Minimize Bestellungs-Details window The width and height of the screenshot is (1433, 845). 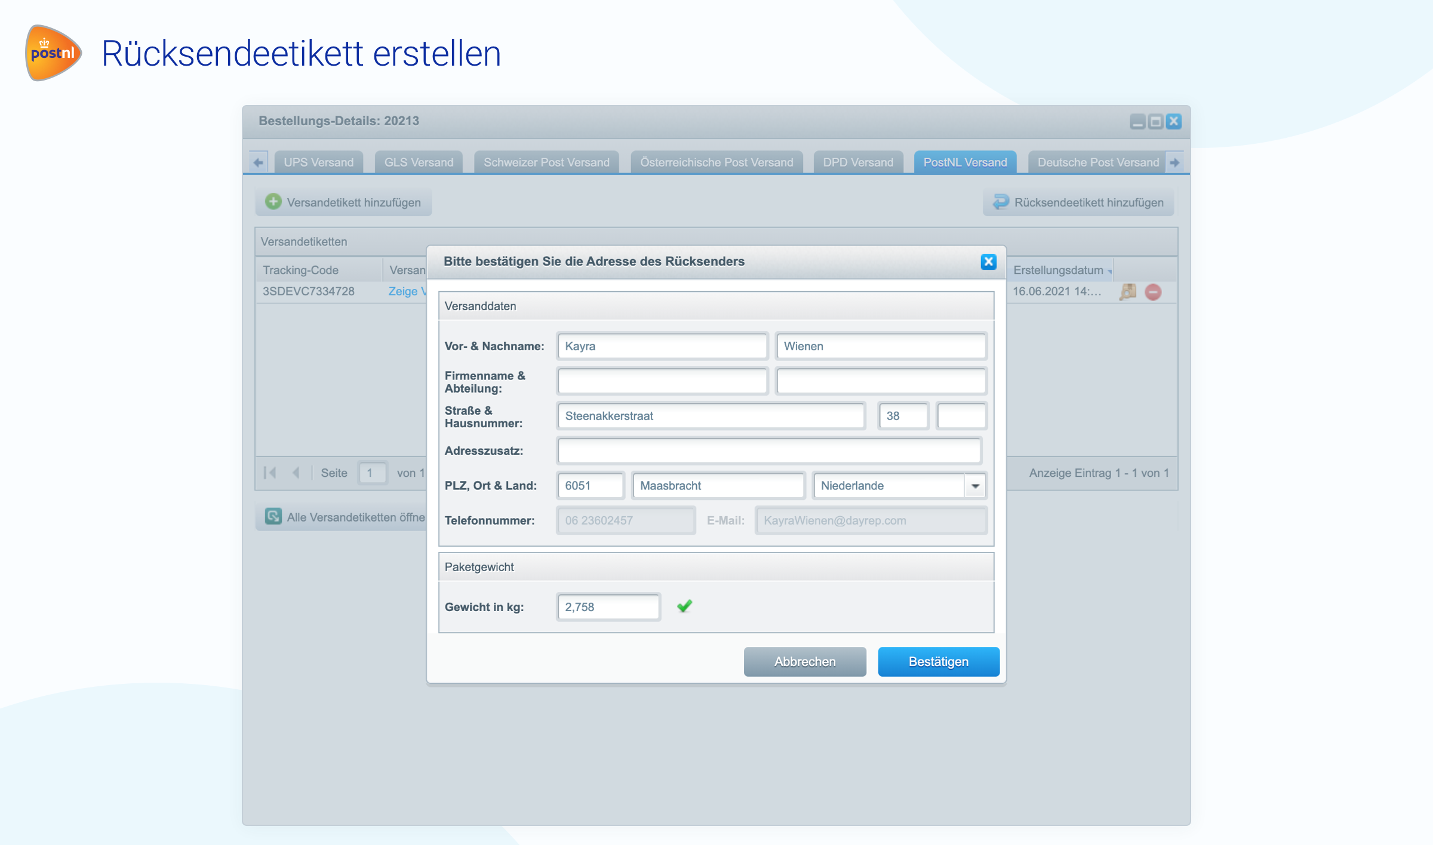click(1137, 122)
